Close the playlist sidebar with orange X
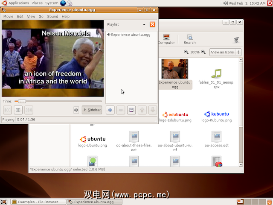 pyautogui.click(x=152, y=24)
